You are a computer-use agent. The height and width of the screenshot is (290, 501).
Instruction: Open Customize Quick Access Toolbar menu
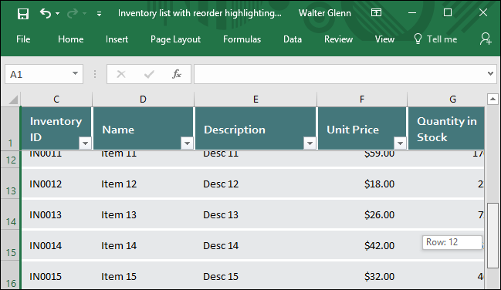point(99,13)
